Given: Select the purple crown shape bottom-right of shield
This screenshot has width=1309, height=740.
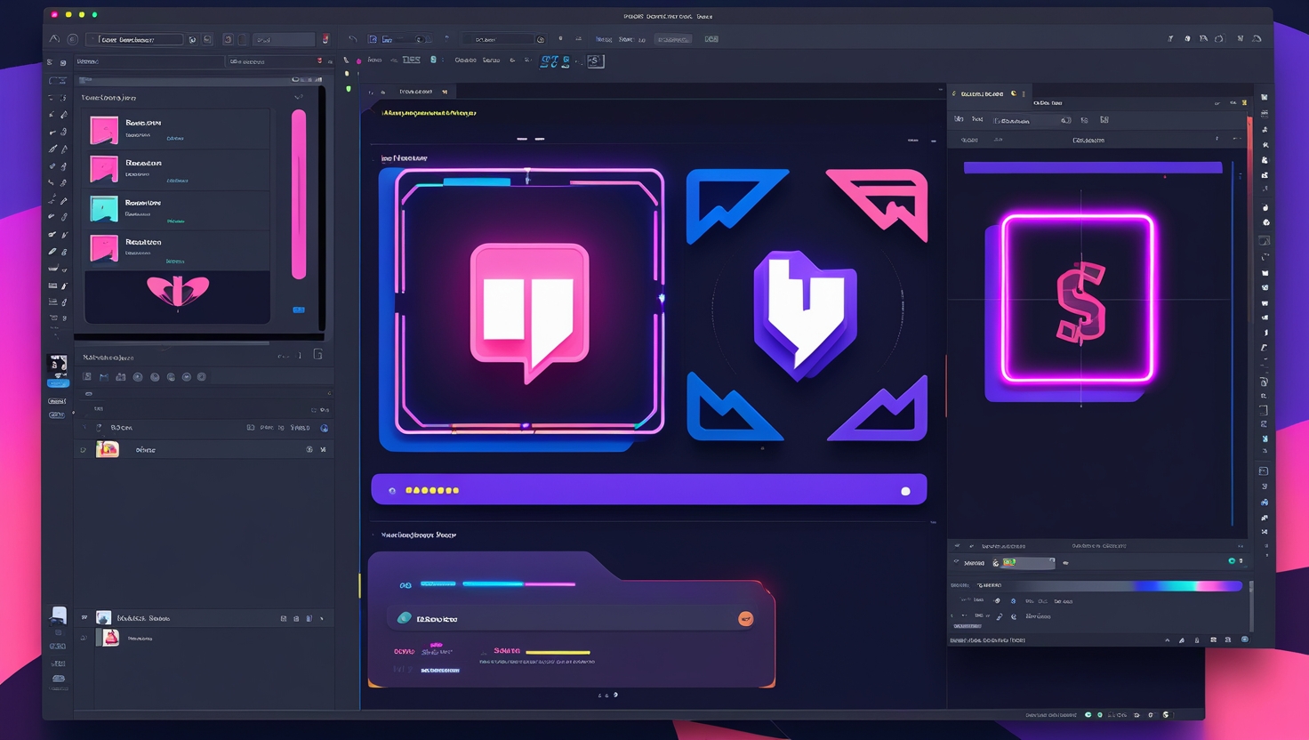Looking at the screenshot, I should [880, 409].
